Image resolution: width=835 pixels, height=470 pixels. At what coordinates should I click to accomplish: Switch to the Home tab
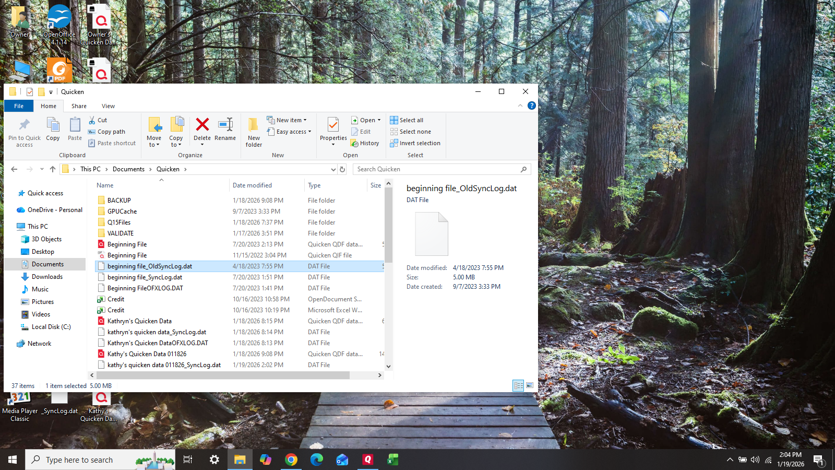(x=49, y=106)
